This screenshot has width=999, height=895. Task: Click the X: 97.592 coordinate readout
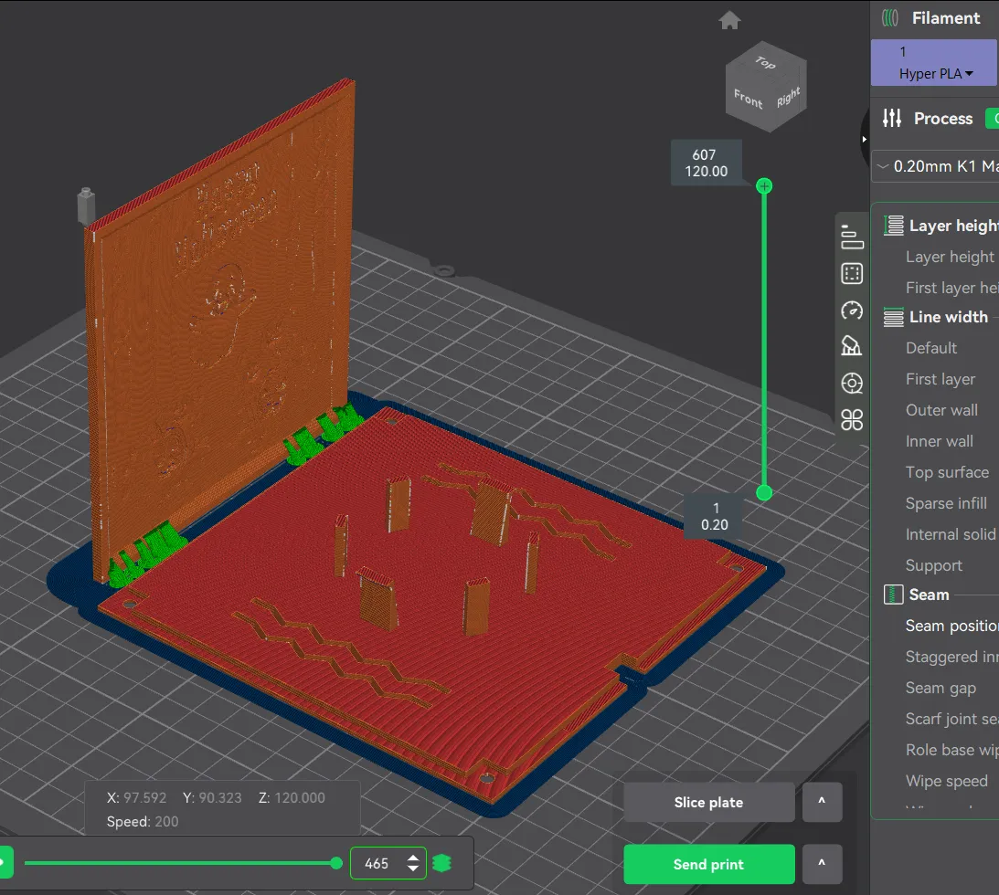pos(136,797)
